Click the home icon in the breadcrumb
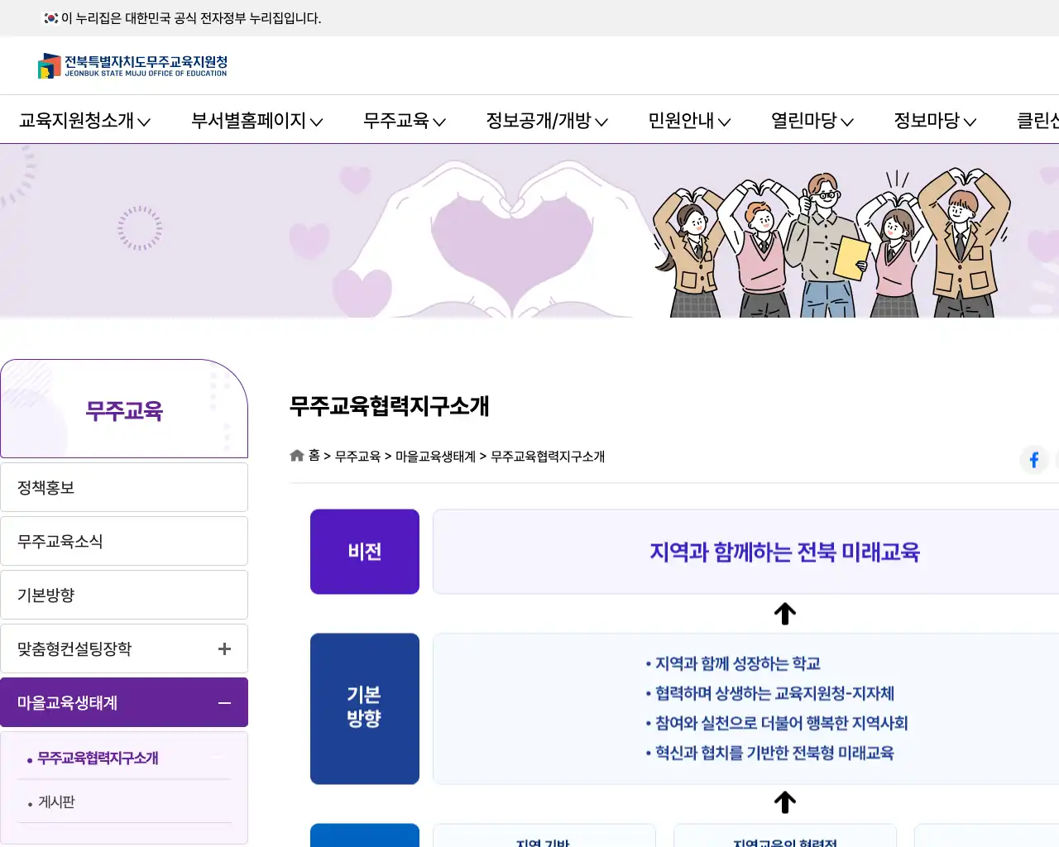 tap(296, 455)
